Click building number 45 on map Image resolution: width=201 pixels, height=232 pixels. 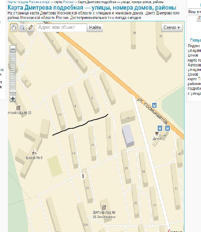(128, 118)
